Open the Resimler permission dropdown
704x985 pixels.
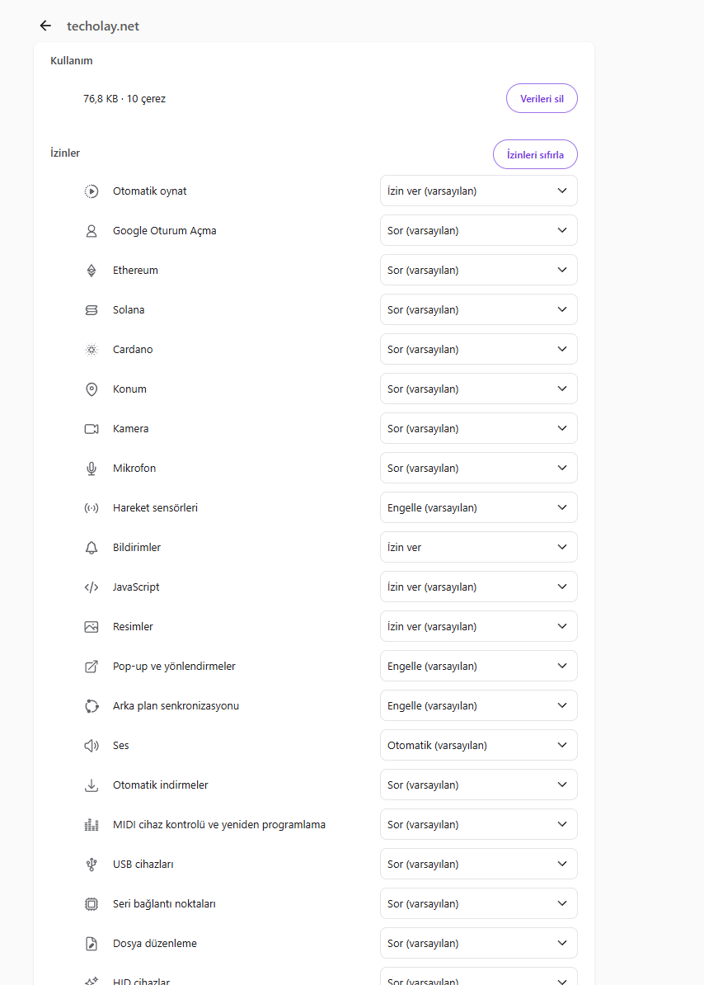point(479,626)
